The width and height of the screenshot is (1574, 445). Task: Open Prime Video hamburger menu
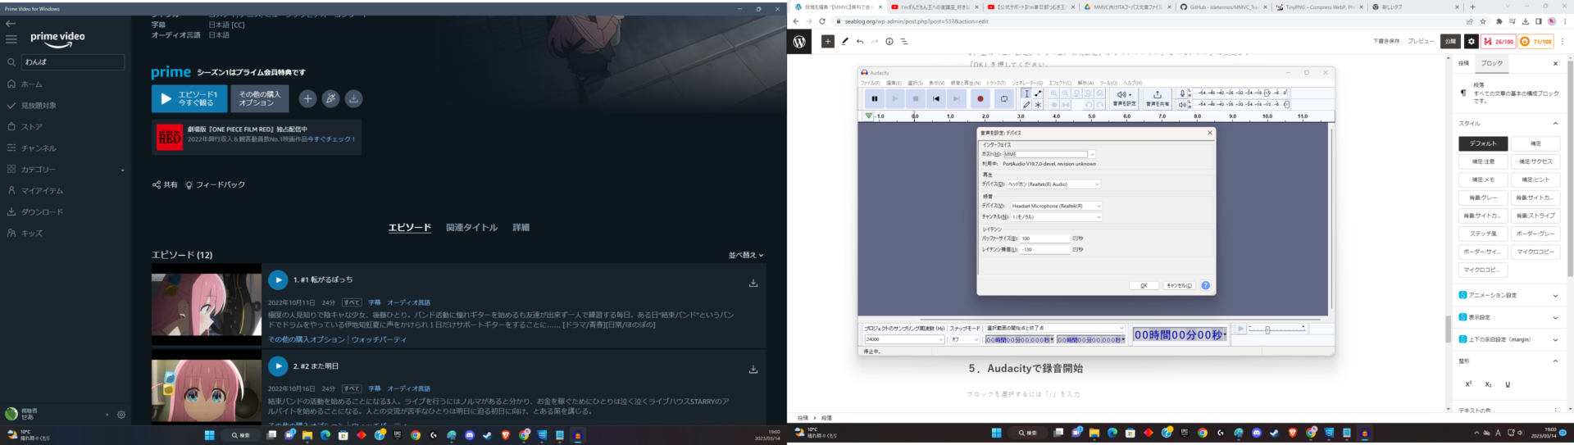coord(11,39)
